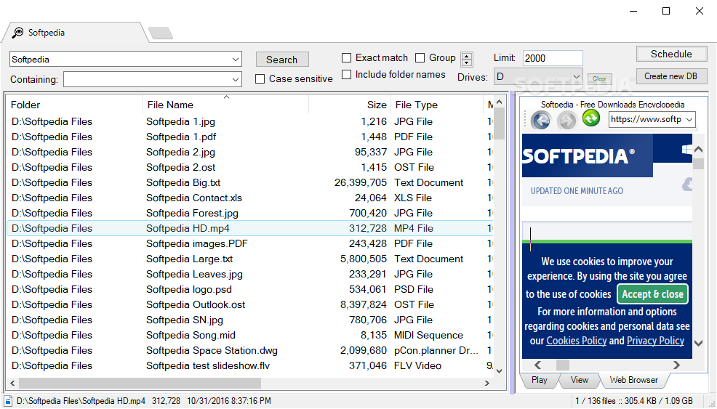Expand the search term dropdown
Image resolution: width=717 pixels, height=409 pixels.
(236, 60)
